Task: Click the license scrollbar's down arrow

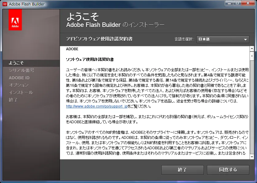Action: click(x=252, y=157)
